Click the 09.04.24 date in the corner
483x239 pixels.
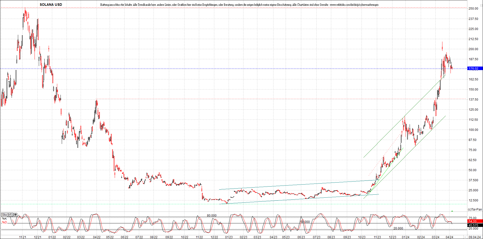[474, 237]
